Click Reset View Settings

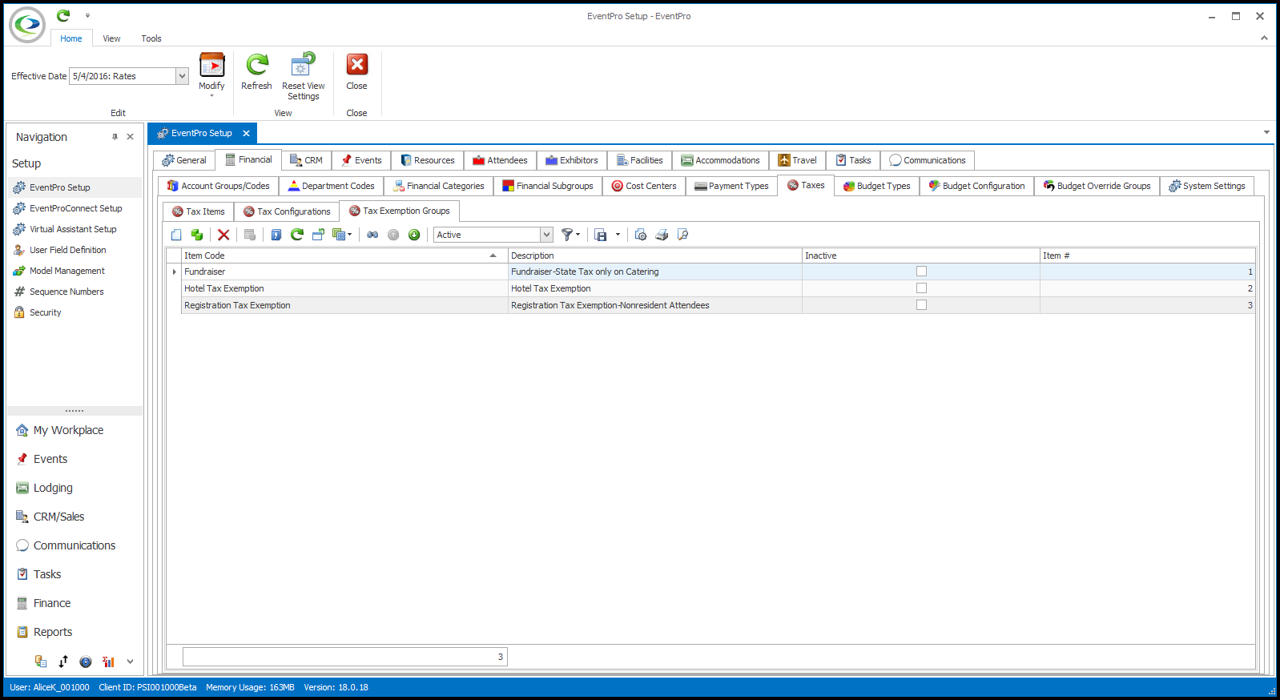[x=304, y=76]
